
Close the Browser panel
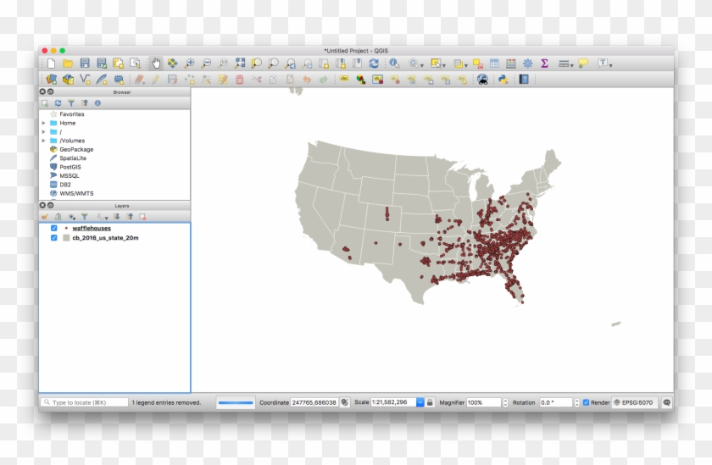tap(42, 91)
